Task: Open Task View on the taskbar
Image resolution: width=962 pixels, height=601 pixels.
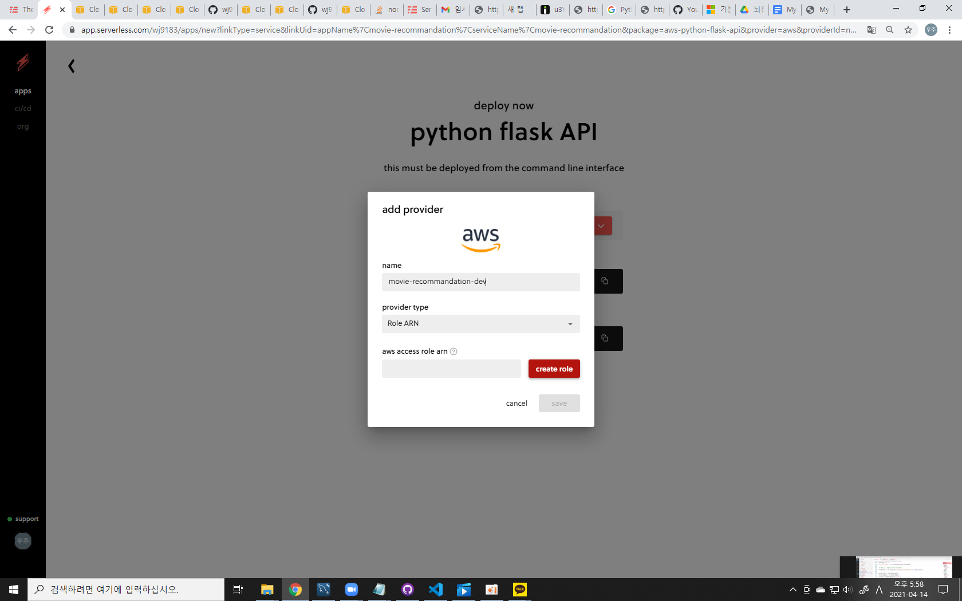Action: coord(238,590)
